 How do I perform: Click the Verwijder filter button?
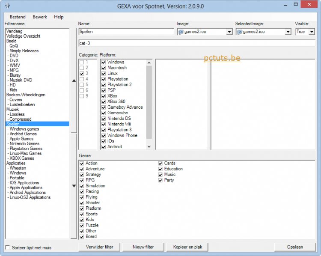[x=99, y=247]
